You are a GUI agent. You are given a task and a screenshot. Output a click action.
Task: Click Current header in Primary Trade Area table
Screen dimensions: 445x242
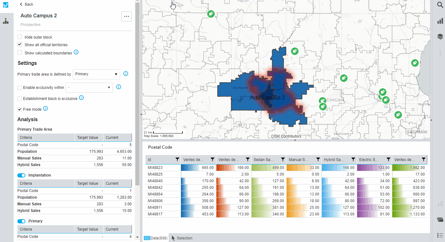tap(118, 138)
